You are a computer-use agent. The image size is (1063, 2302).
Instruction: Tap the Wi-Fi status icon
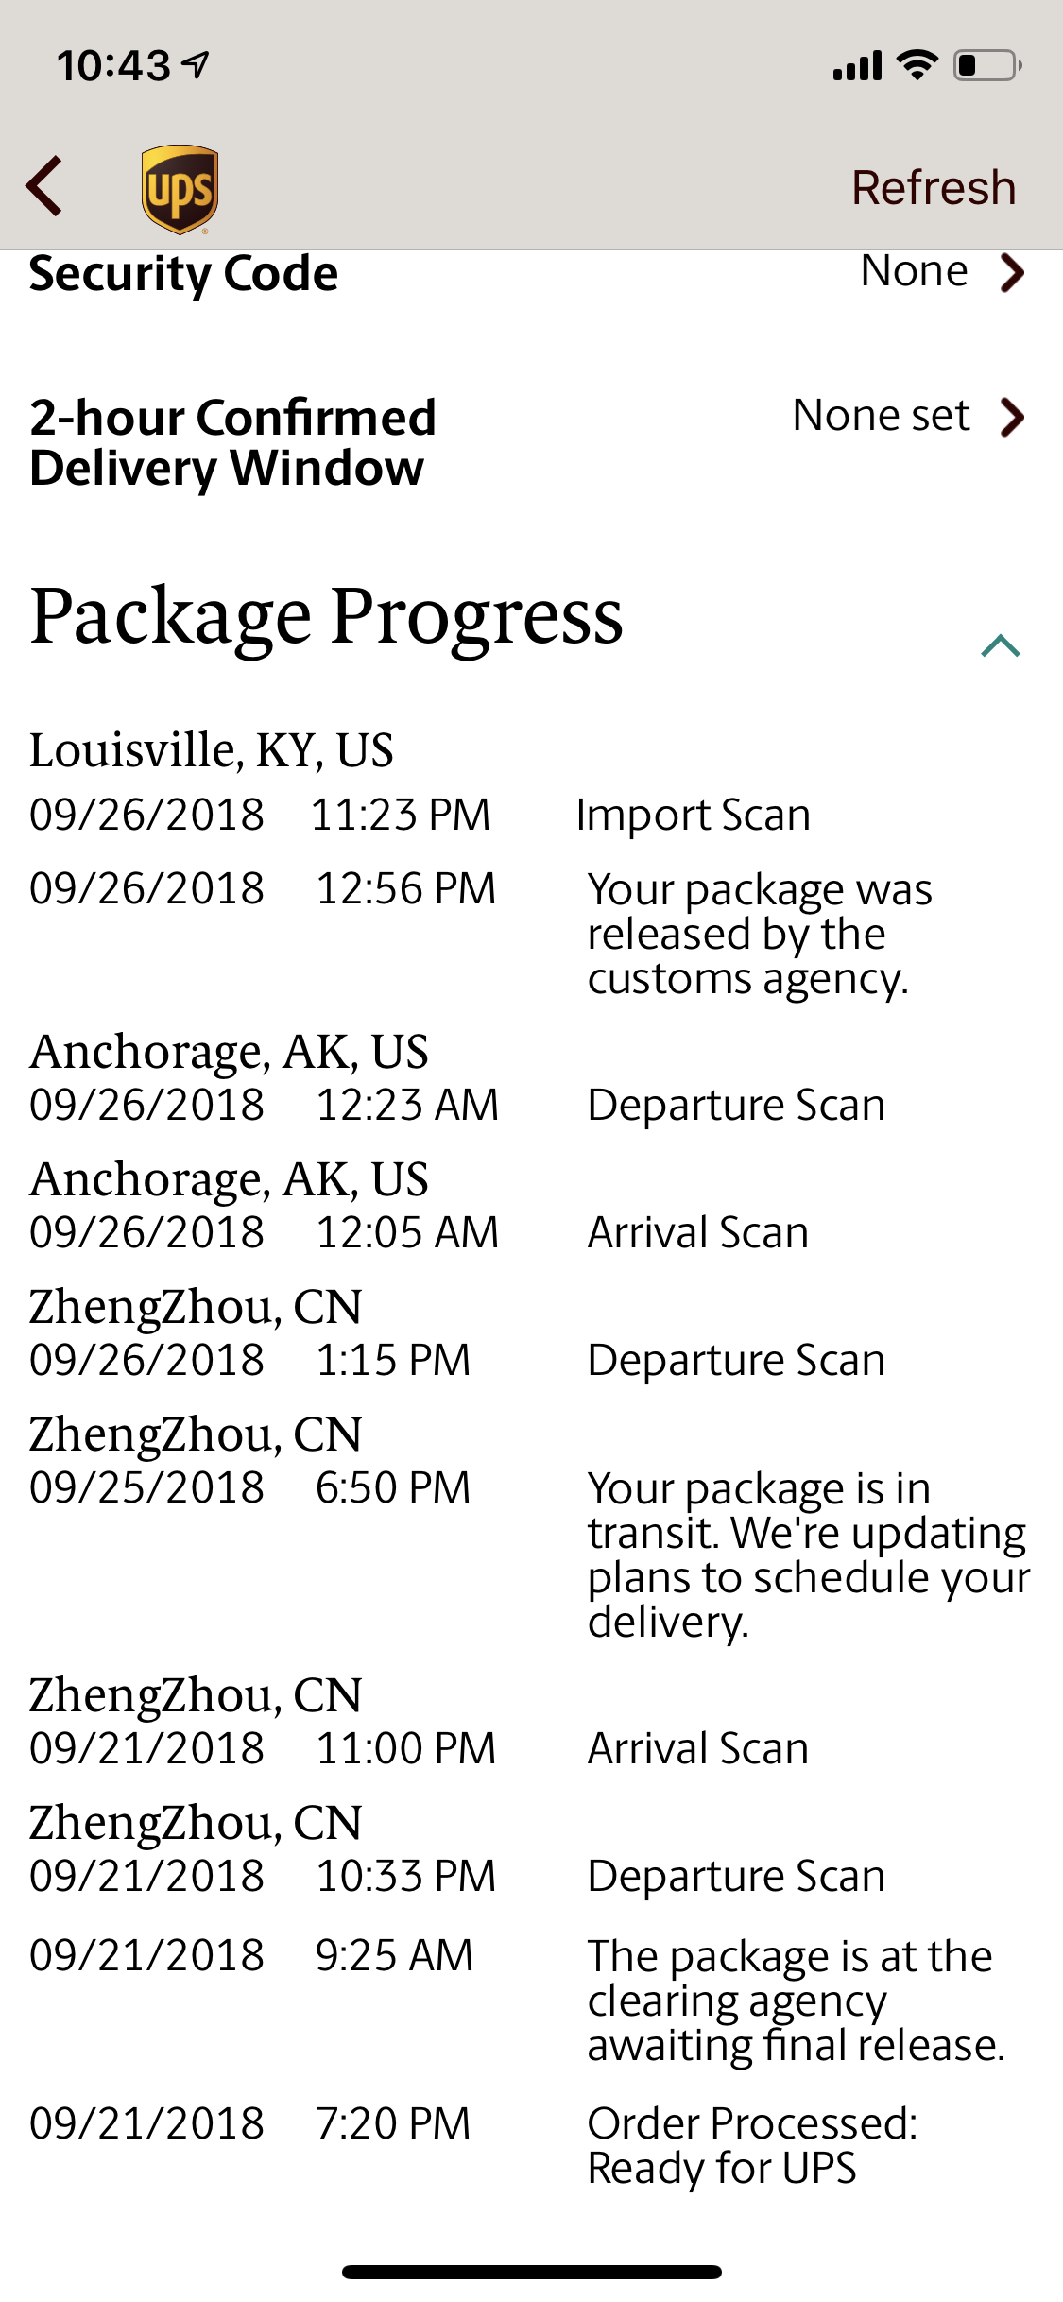point(917,65)
